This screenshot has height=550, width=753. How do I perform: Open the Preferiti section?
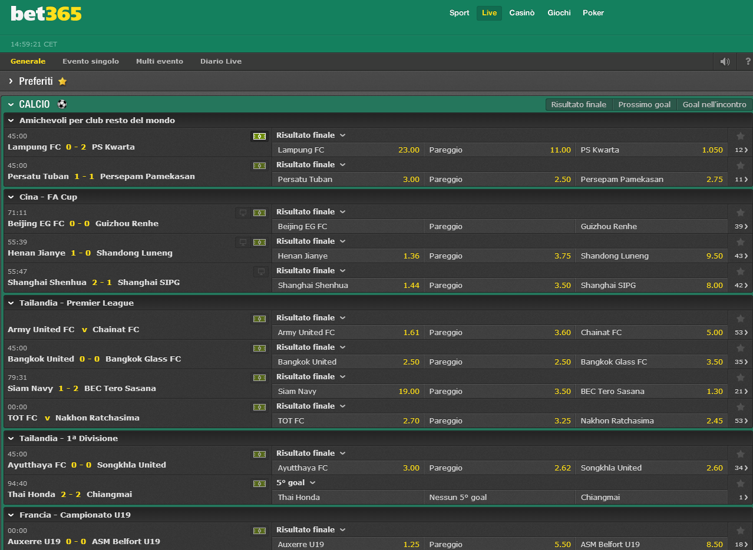click(x=37, y=81)
